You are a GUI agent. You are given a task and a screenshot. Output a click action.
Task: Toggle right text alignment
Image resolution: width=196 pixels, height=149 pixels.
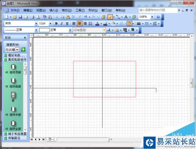point(85,23)
